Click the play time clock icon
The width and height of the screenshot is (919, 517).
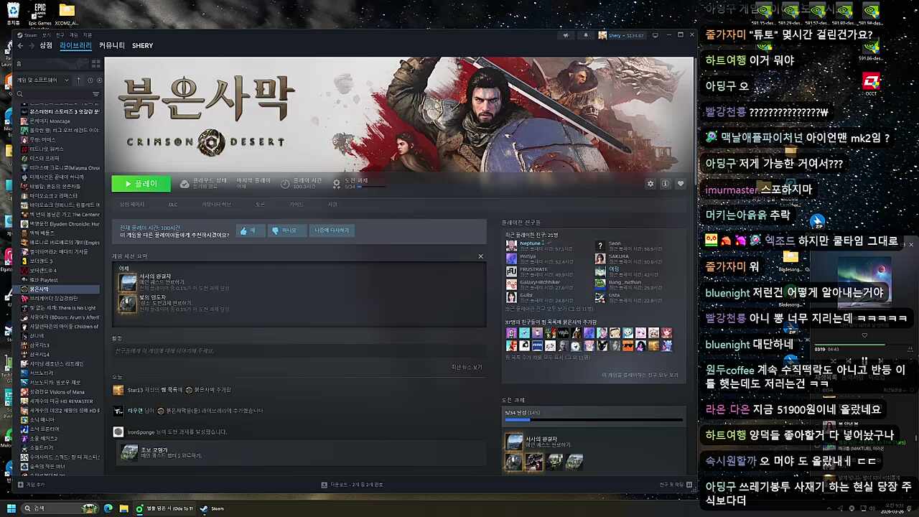coord(285,184)
